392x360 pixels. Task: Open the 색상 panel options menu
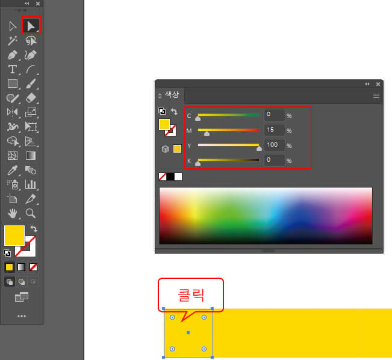tap(376, 96)
